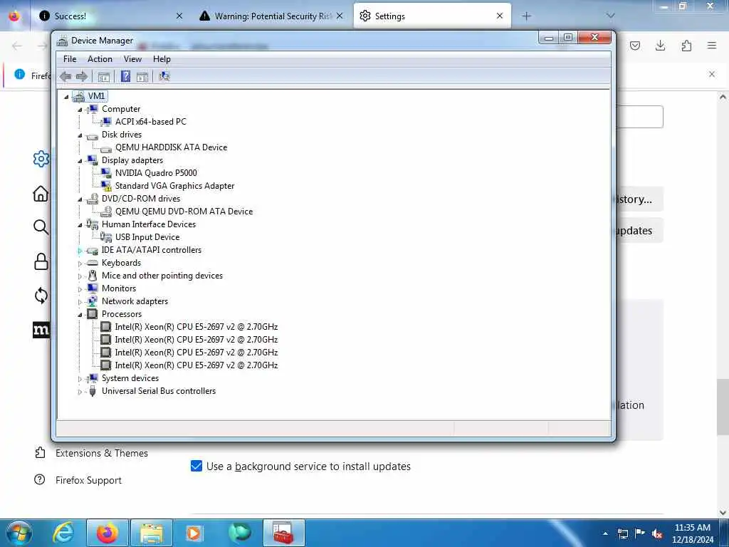Screen dimensions: 729x547
Task: Open the Action menu in Device Manager
Action: coord(100,59)
